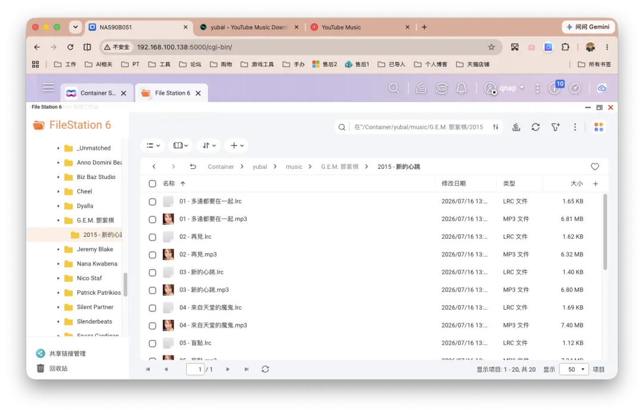
Task: Go to parent folder arrow in breadcrumb
Action: tap(193, 166)
